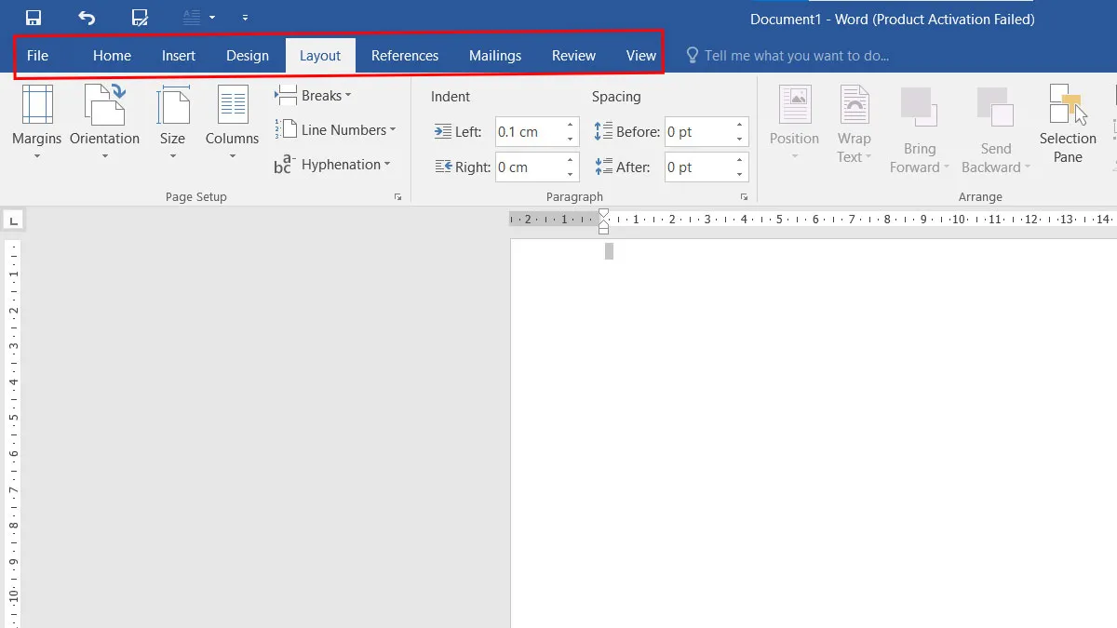This screenshot has width=1117, height=628.
Task: Launch the Paragraph dialog launcher
Action: [x=744, y=197]
